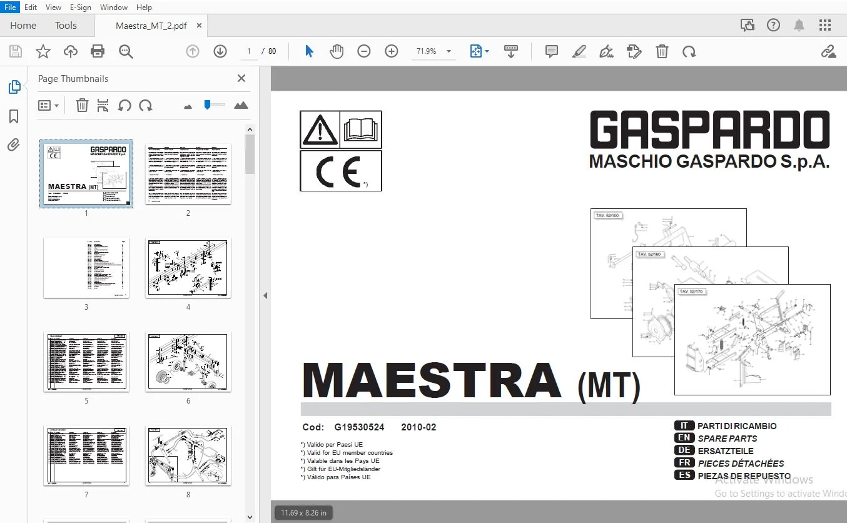Go to the next page with the down arrow
The width and height of the screenshot is (847, 523).
pos(220,51)
